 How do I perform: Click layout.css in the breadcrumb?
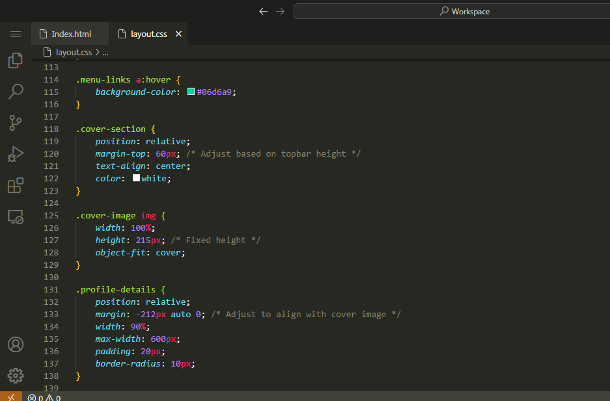pos(74,53)
